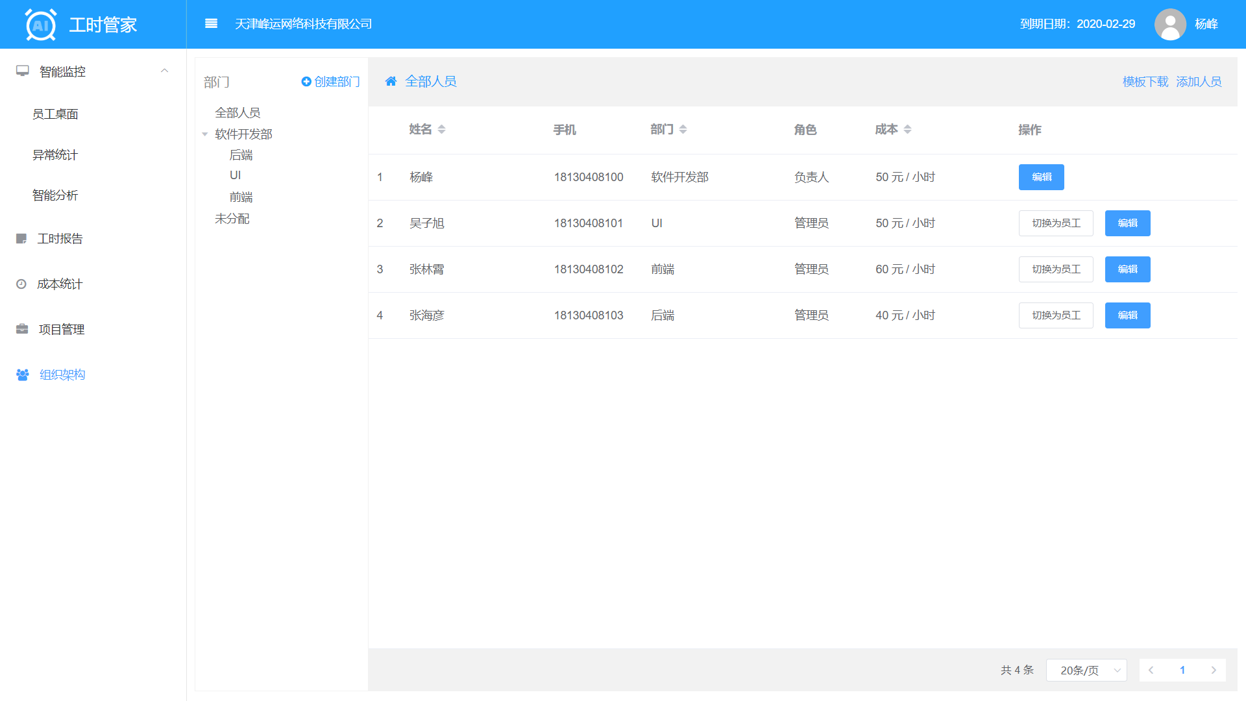Screen dimensions: 1246x701
Task: Click the user avatar icon
Action: point(1170,24)
